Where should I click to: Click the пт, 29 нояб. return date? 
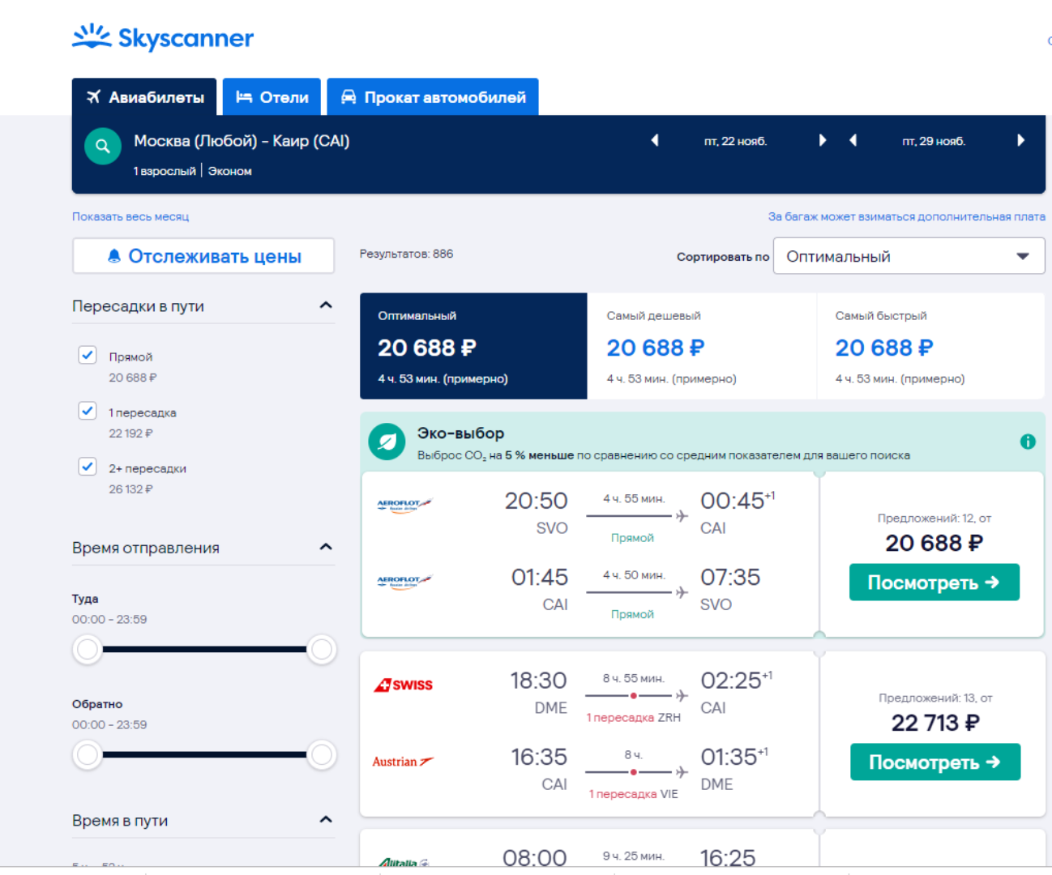934,141
